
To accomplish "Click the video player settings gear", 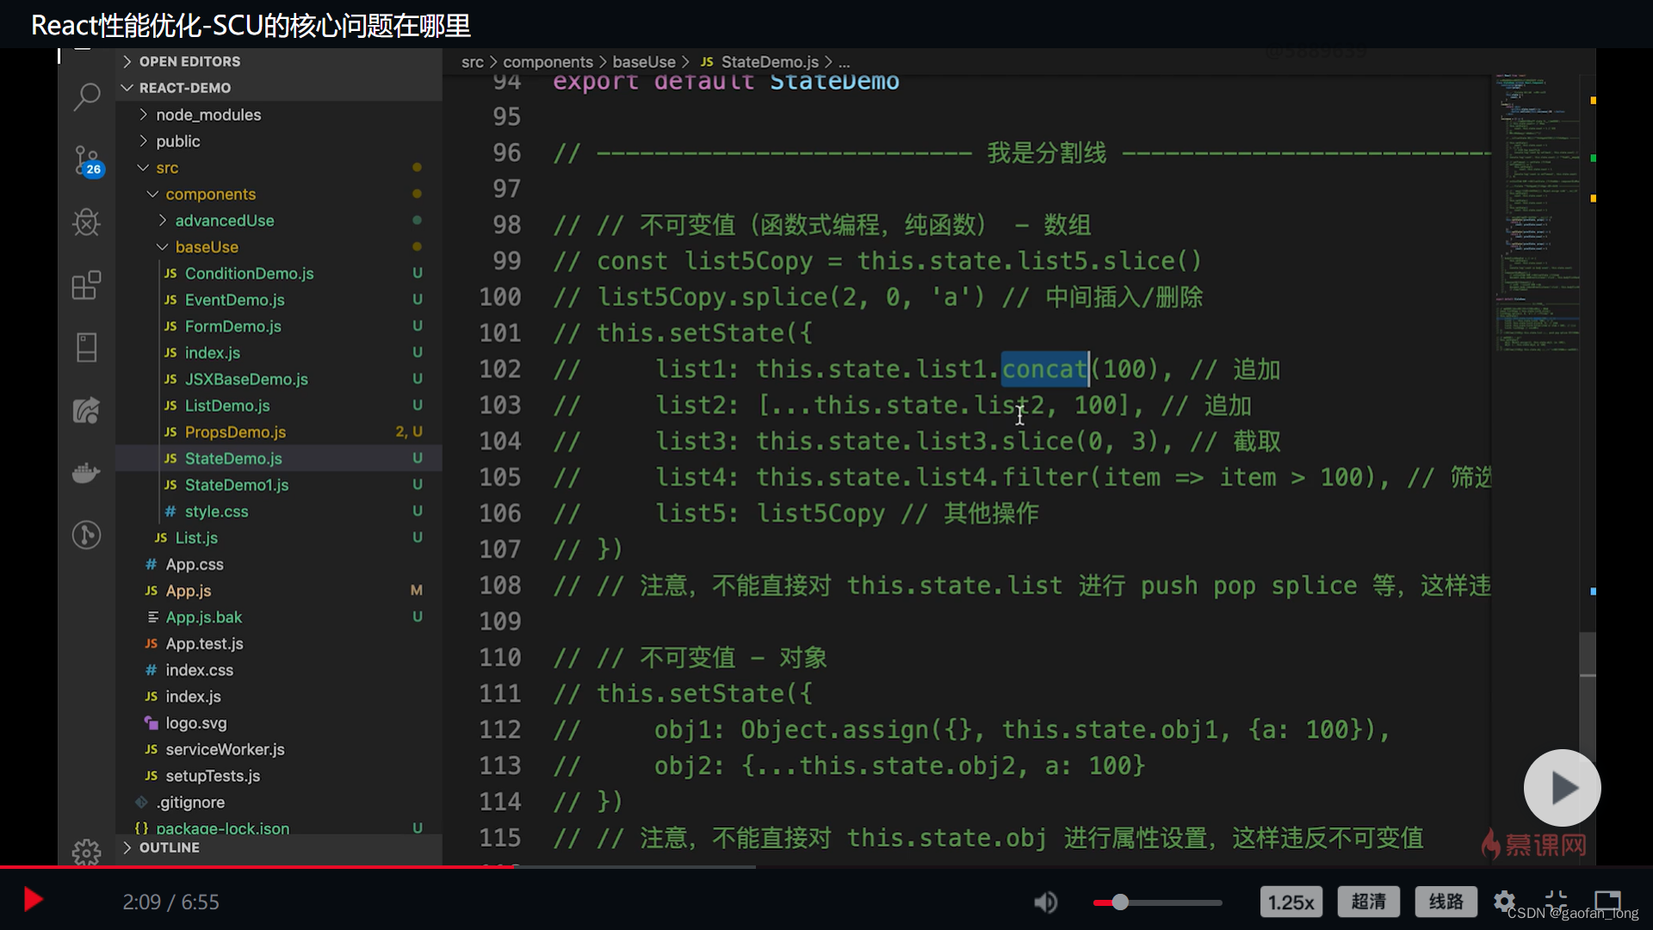I will click(1504, 901).
